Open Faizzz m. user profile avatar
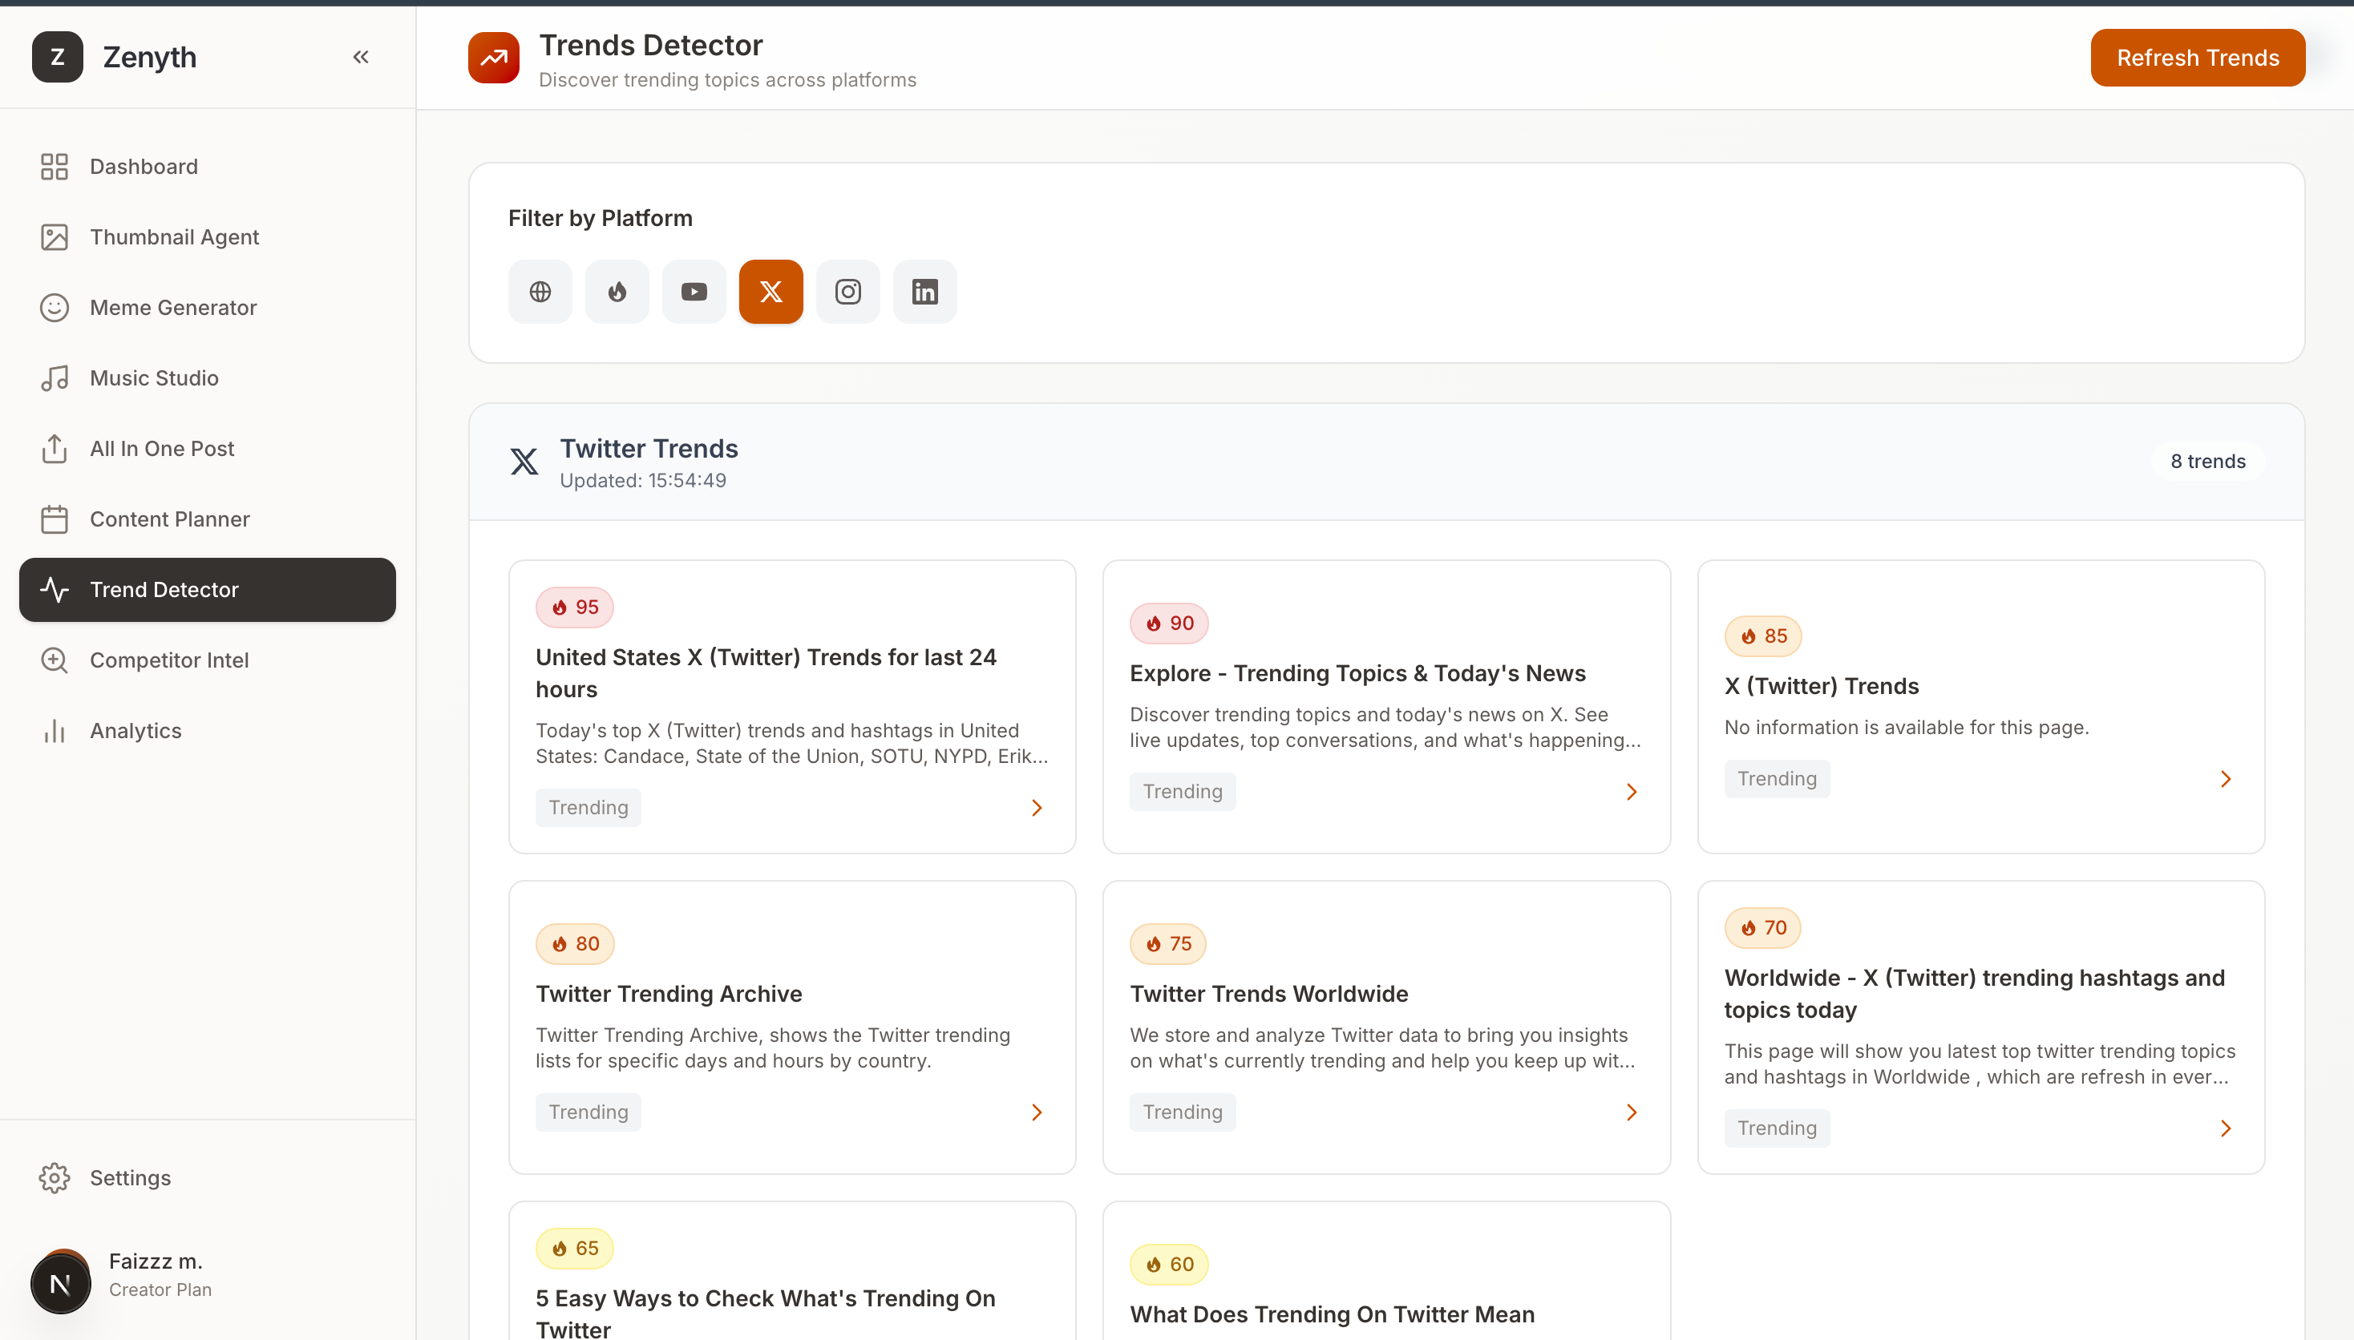This screenshot has height=1340, width=2354. coord(61,1282)
